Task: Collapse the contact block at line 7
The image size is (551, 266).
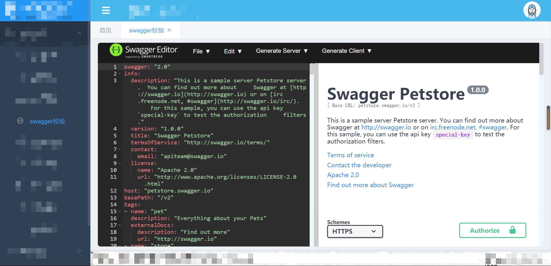Action: tap(120, 149)
